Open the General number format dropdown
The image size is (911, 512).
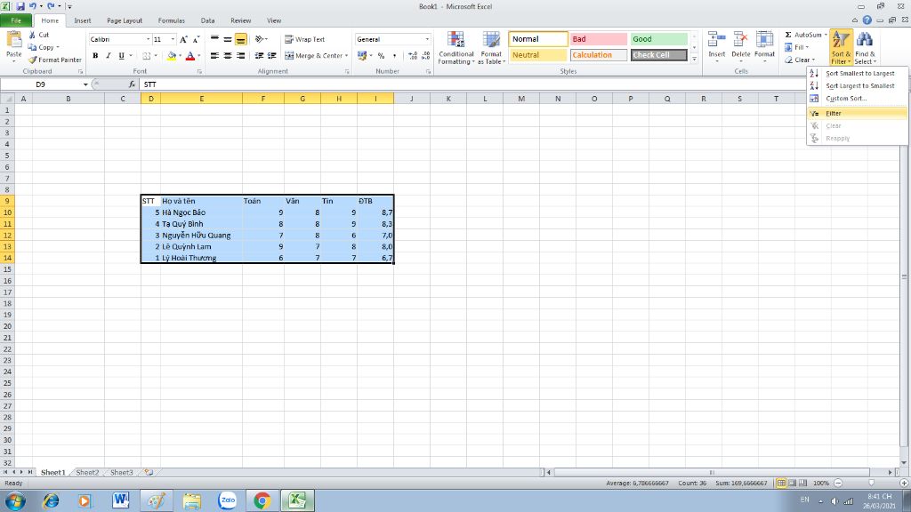pos(427,39)
